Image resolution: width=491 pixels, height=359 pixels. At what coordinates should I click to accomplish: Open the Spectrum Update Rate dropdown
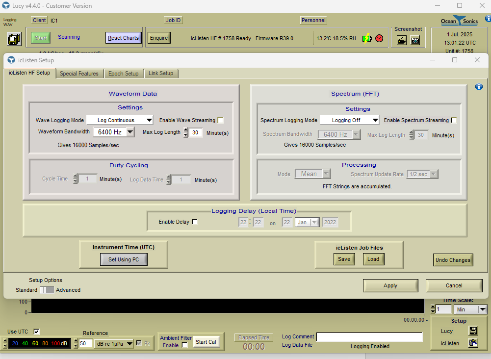coord(422,174)
